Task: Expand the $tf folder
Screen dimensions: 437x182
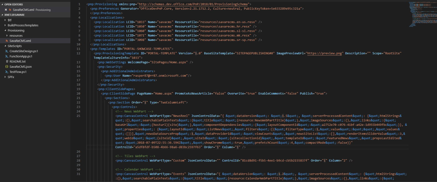Action: (x=5, y=20)
